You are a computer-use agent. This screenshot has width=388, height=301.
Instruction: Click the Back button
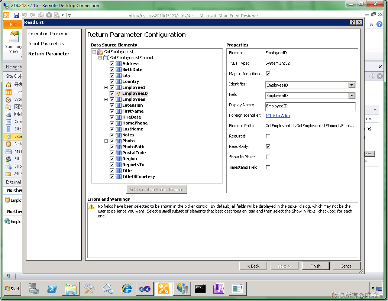tap(253, 266)
